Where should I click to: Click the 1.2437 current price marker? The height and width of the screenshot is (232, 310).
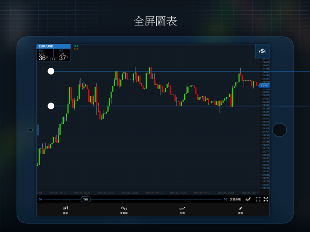pyautogui.click(x=264, y=85)
